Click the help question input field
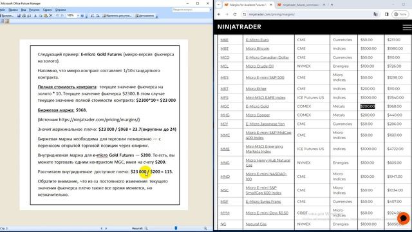The width and height of the screenshot is (412, 232). click(191, 10)
